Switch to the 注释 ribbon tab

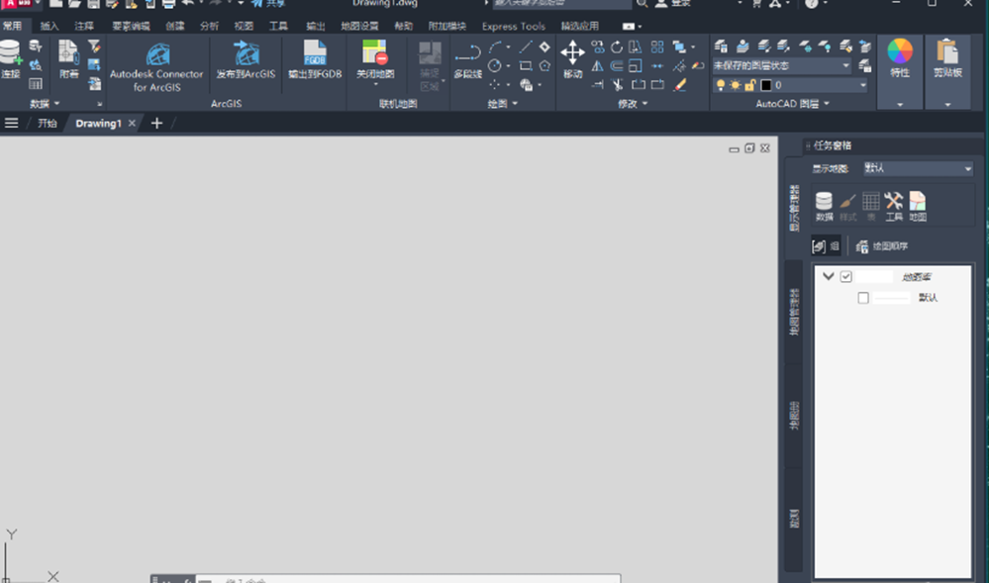84,26
